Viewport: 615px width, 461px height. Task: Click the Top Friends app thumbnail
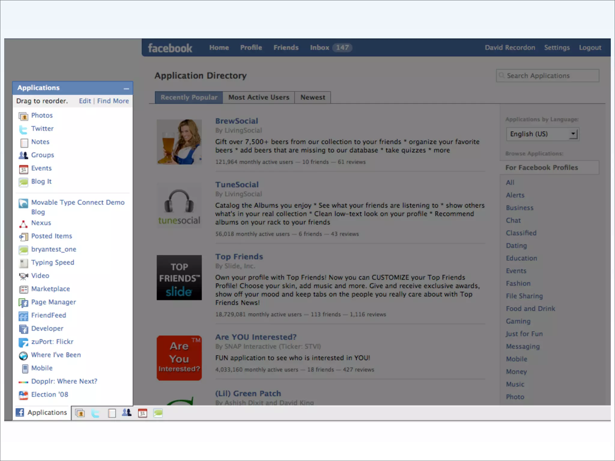tap(179, 278)
